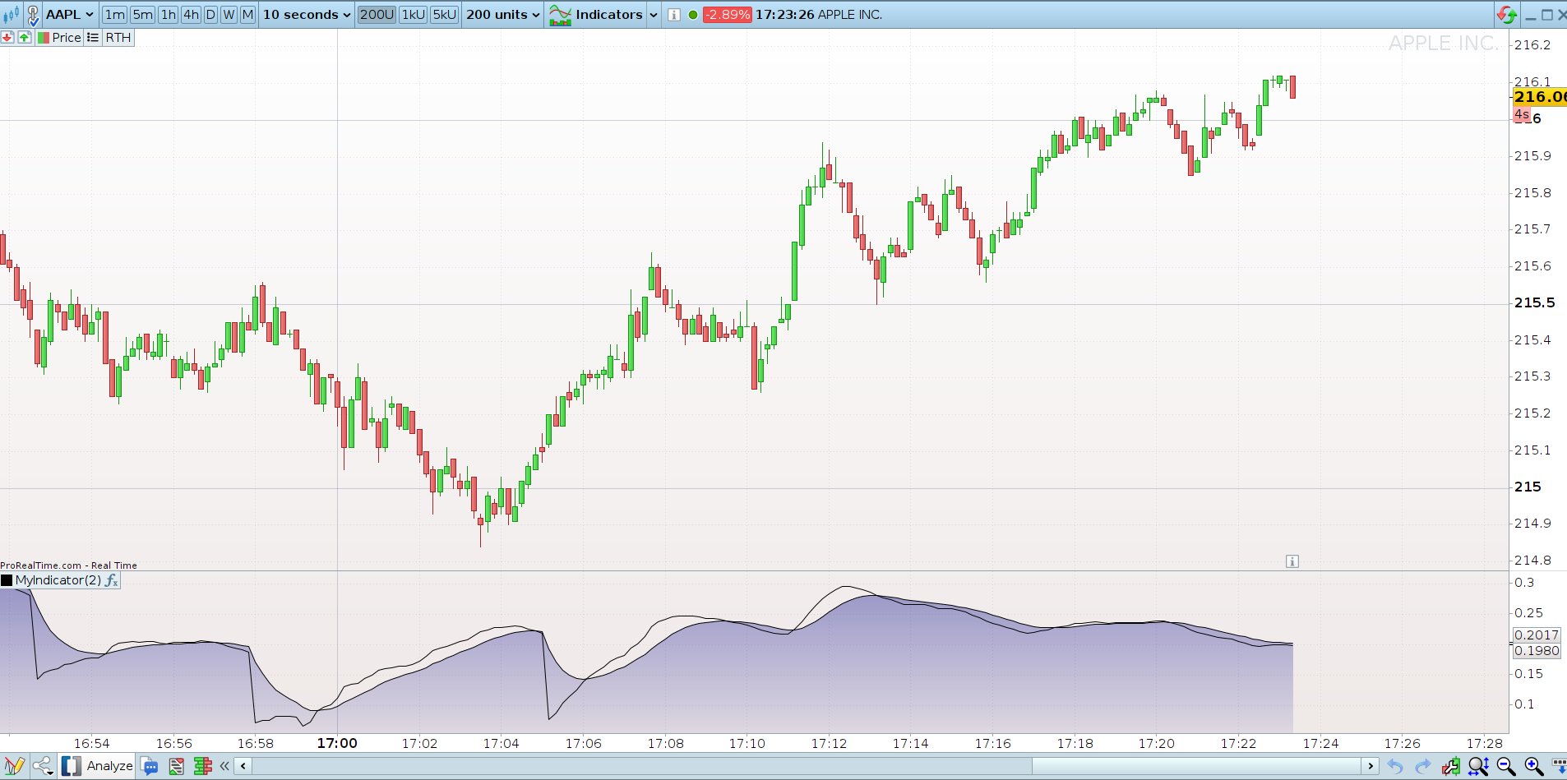The image size is (1567, 780).
Task: Click the red down-arrow panel icon
Action: click(x=7, y=38)
